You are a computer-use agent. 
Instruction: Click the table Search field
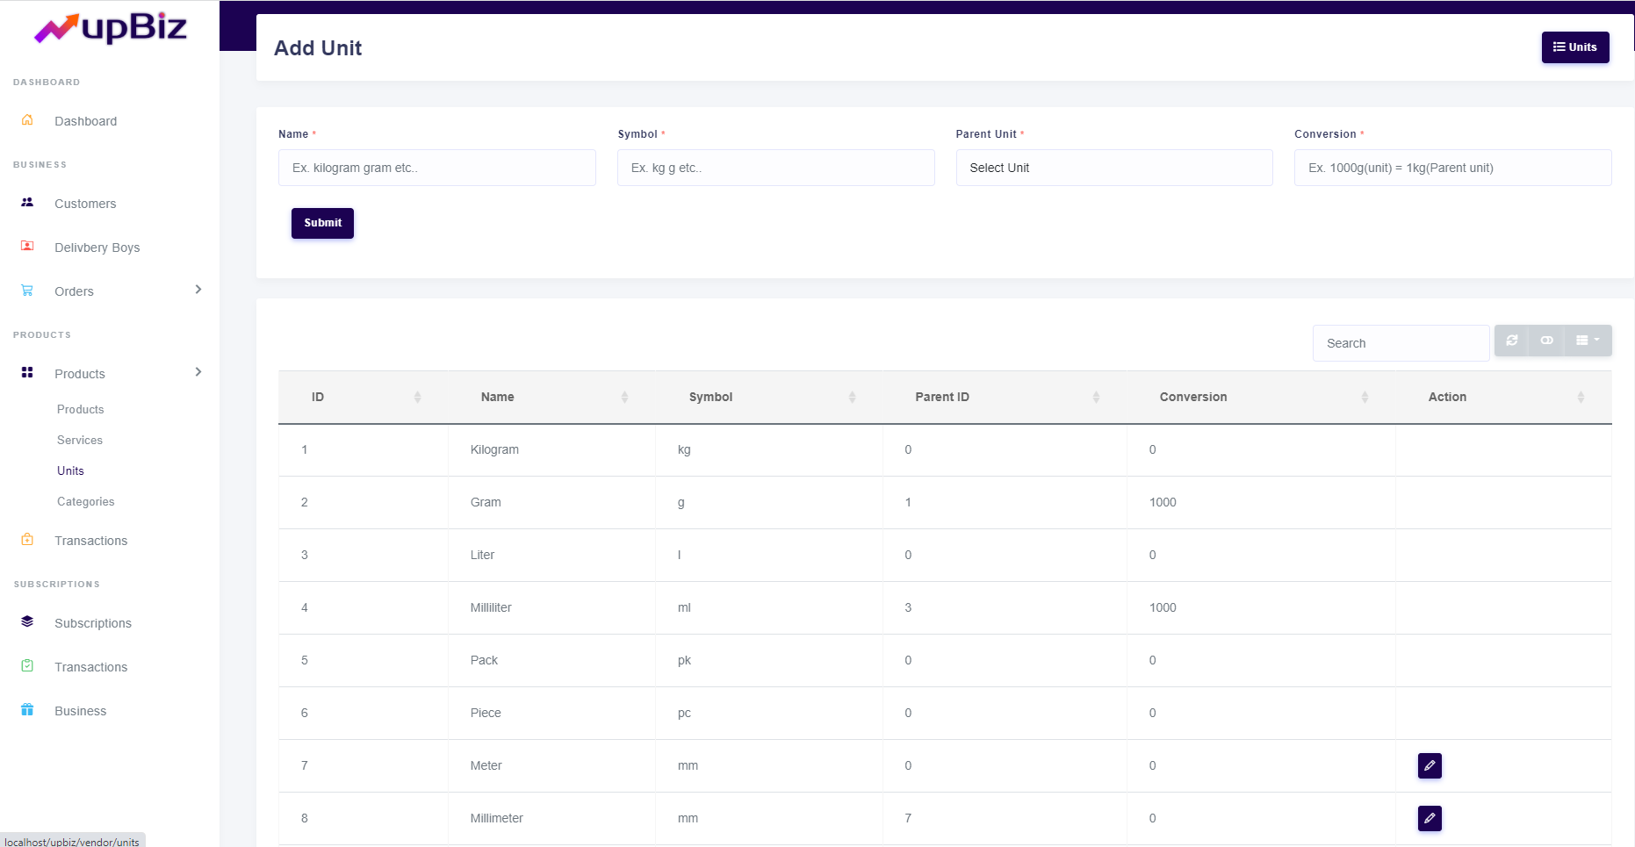[x=1401, y=343]
